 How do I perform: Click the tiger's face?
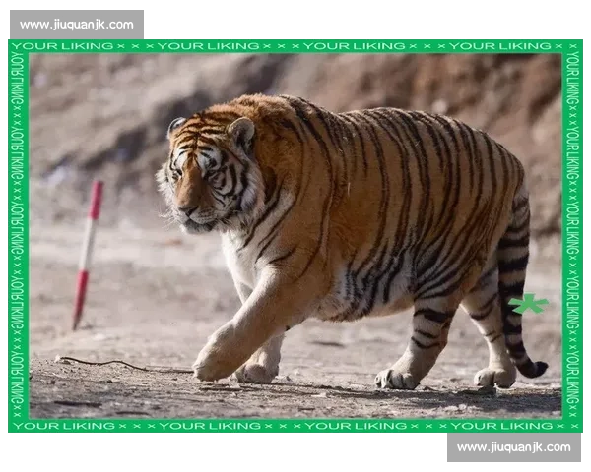coord(202,174)
